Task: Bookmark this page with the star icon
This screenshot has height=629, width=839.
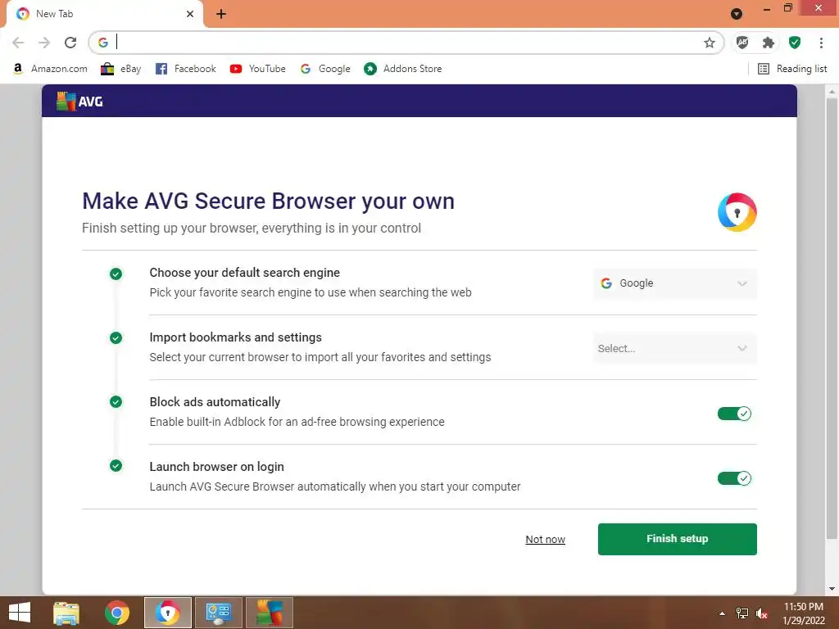Action: pyautogui.click(x=710, y=43)
